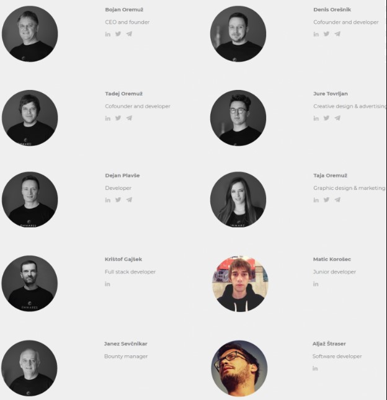
Task: Open Bojan Oremuž's LinkedIn icon
Action: tap(108, 34)
